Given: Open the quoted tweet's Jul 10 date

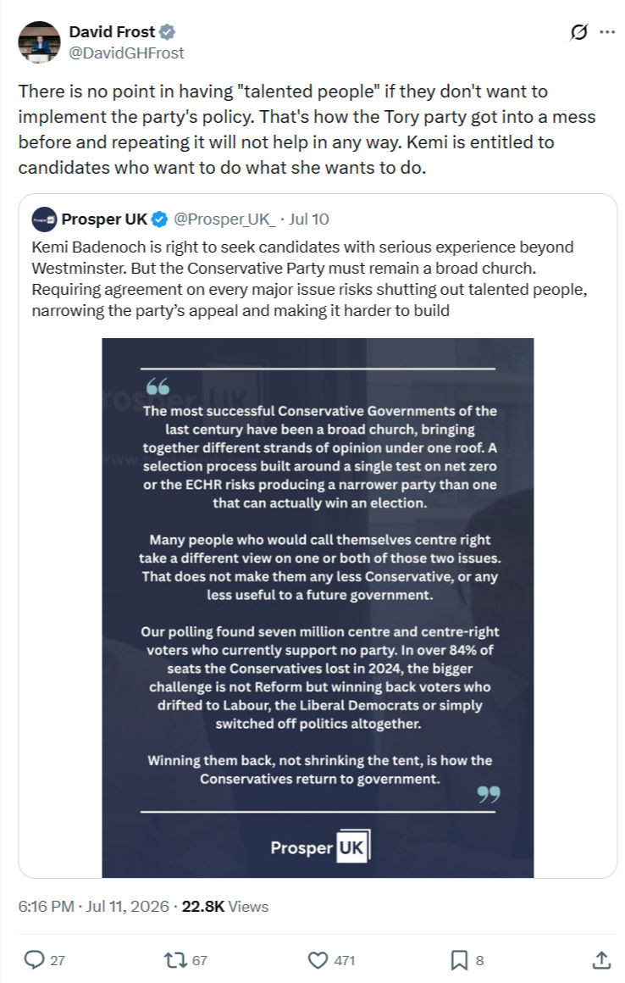Looking at the screenshot, I should pos(309,219).
